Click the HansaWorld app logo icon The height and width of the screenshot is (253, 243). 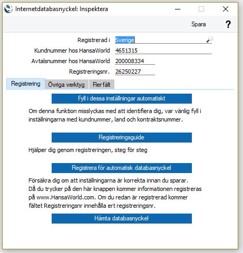(x=8, y=9)
